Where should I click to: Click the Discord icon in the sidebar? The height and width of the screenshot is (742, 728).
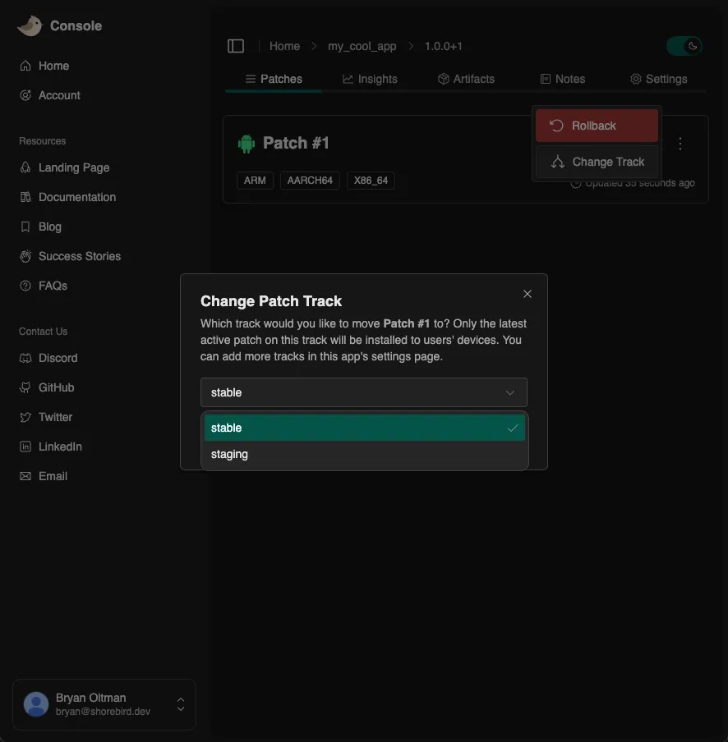click(x=25, y=358)
